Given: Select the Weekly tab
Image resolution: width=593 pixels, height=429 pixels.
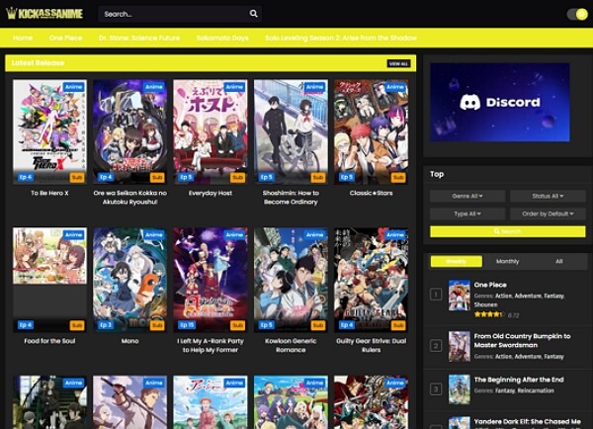Looking at the screenshot, I should tap(456, 261).
